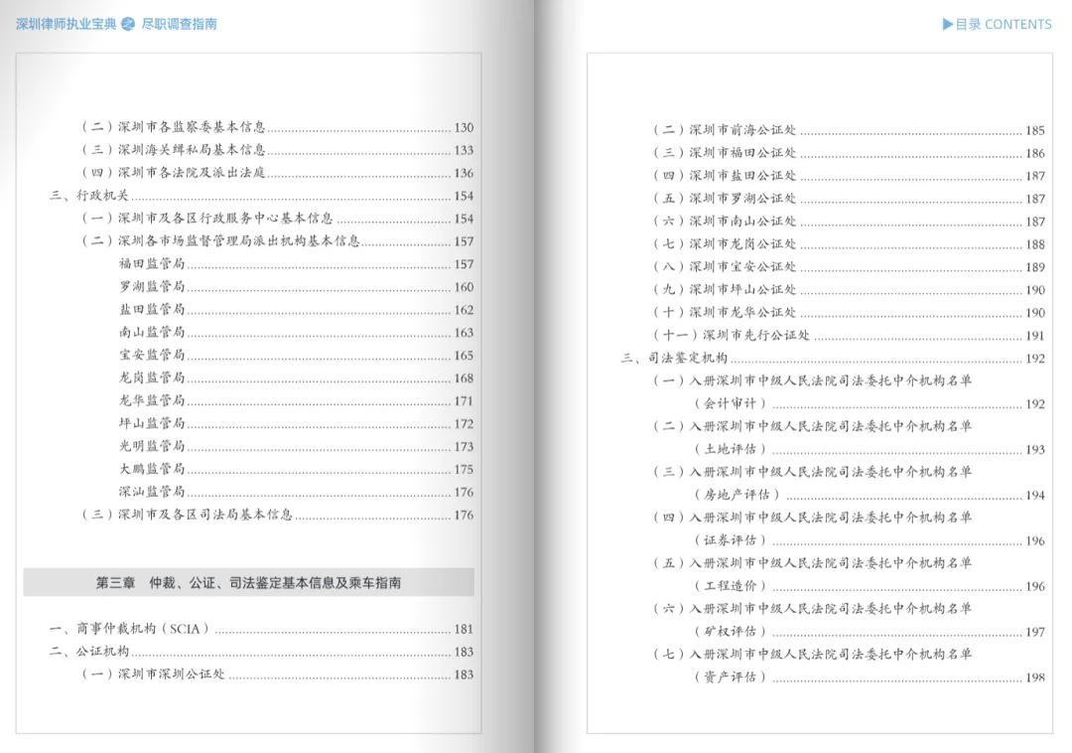The image size is (1072, 753).
Task: Open 深圳市宝安公证处 entry
Action: click(849, 267)
